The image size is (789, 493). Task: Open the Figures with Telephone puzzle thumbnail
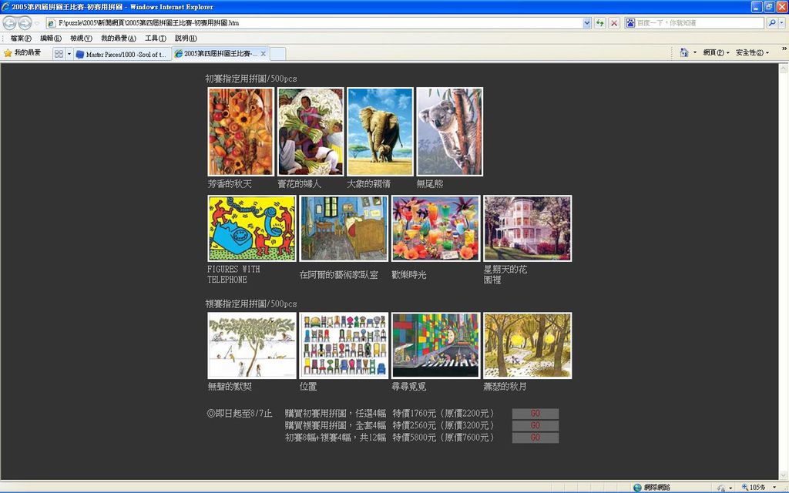(252, 228)
